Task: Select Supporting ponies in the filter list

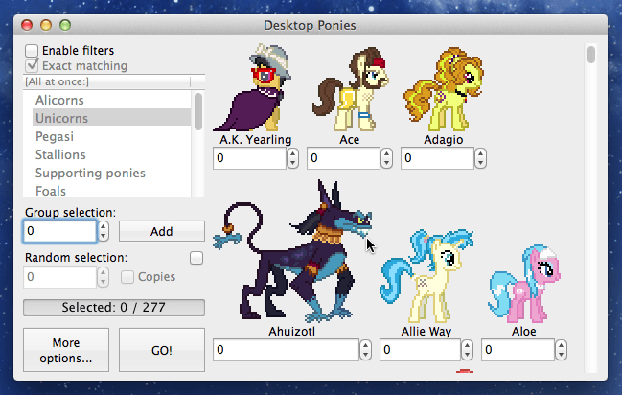Action: tap(90, 174)
